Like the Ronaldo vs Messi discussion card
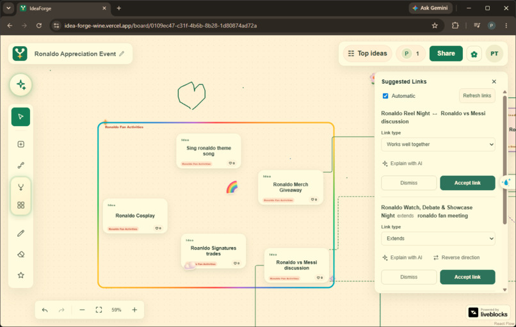The width and height of the screenshot is (516, 327). point(319,278)
